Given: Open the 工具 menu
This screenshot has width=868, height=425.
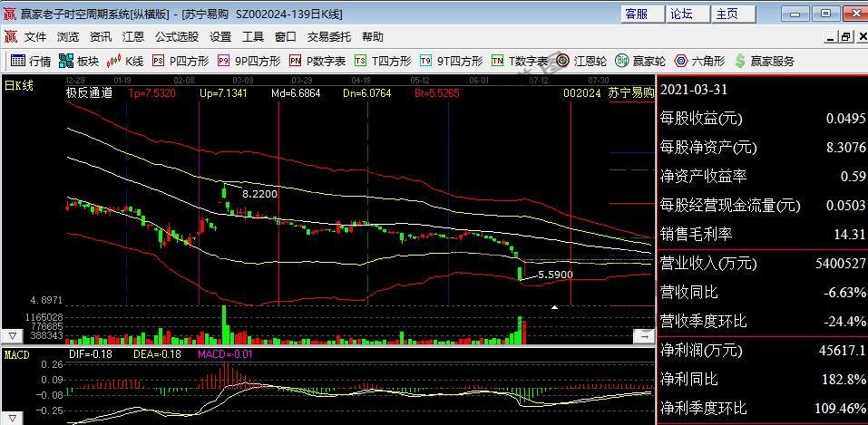Looking at the screenshot, I should pos(253,37).
